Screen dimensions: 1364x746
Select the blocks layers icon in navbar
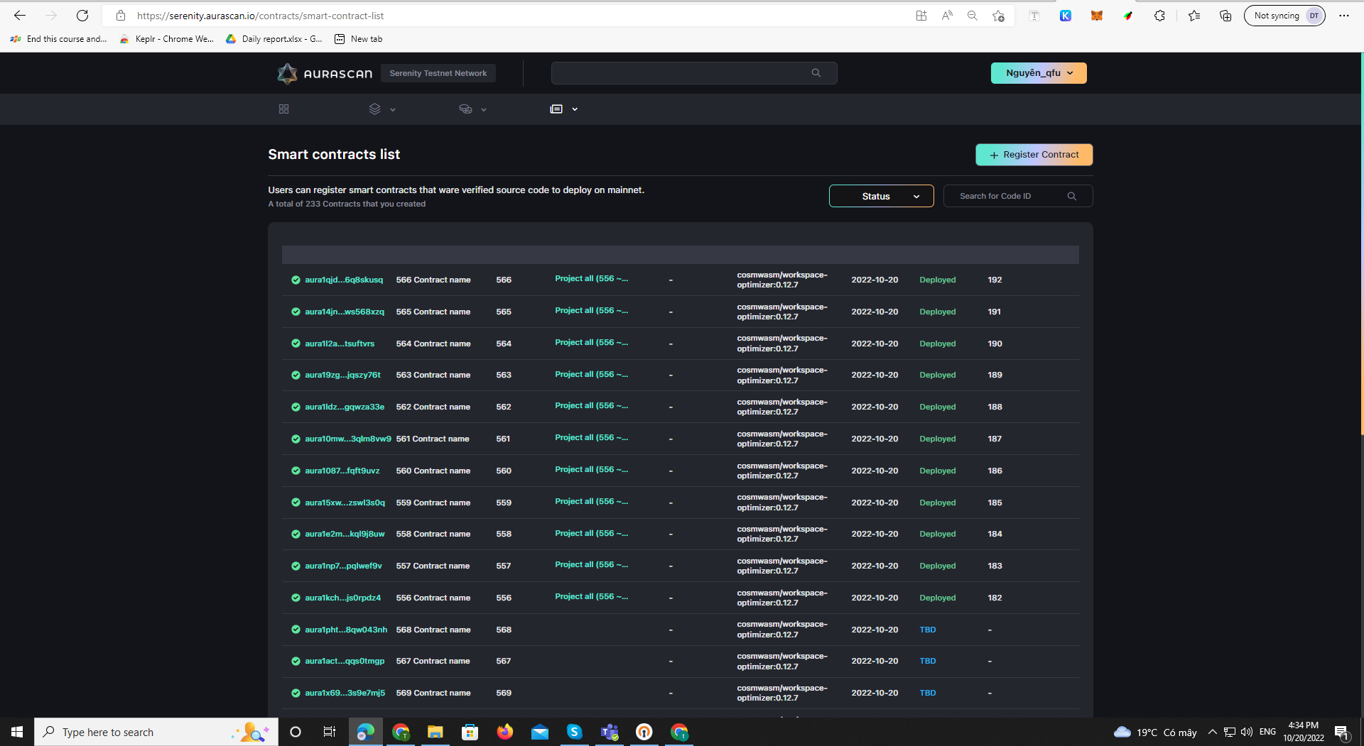375,109
